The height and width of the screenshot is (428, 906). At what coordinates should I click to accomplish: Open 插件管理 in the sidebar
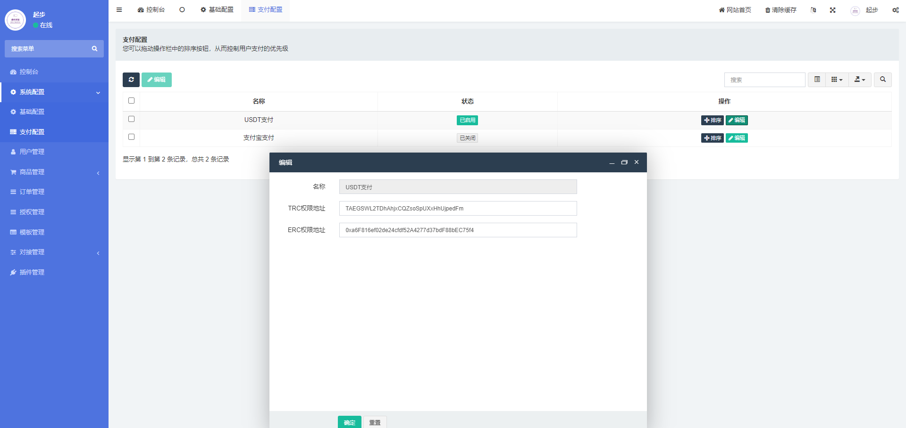pos(54,273)
